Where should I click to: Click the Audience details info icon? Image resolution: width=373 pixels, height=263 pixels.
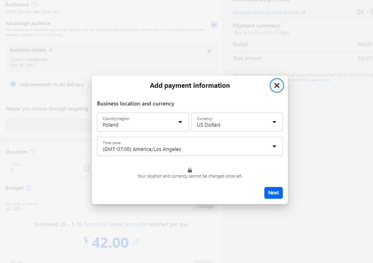coord(51,50)
